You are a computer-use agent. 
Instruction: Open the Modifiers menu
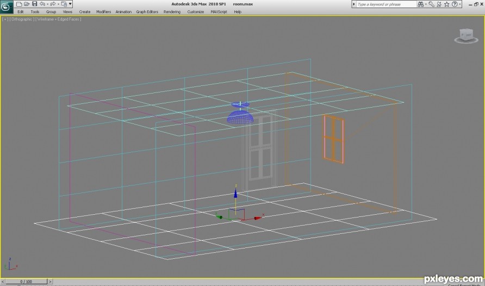tap(103, 12)
